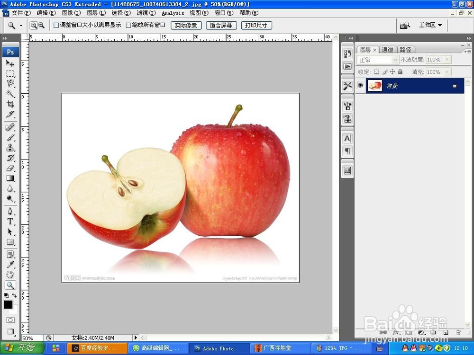Hide the 背景 layer with its eye toggle
This screenshot has height=355, width=474.
(x=361, y=86)
